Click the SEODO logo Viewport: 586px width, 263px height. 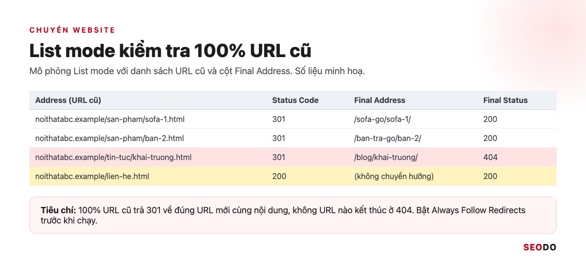tap(540, 247)
